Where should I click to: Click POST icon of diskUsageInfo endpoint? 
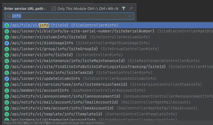pos(7,43)
